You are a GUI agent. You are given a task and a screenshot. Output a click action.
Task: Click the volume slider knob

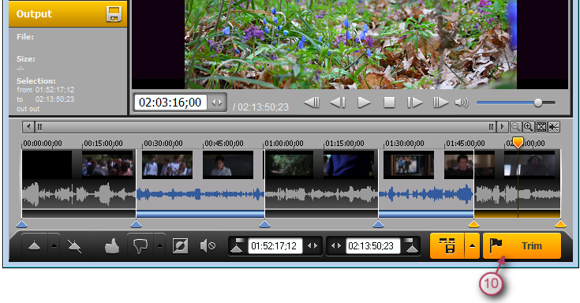click(x=538, y=103)
